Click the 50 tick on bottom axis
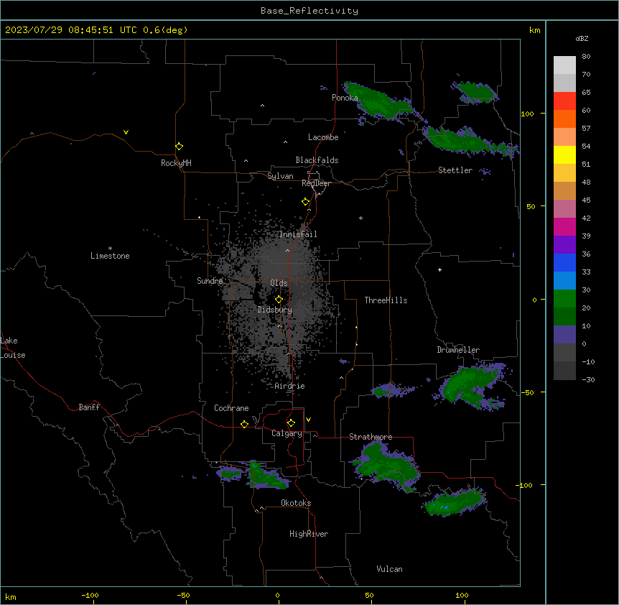619x605 pixels. (369, 595)
